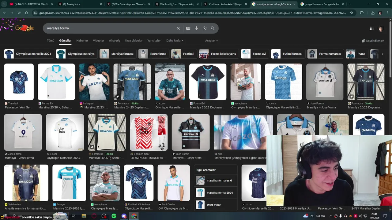Open Spotify from the taskbar

pos(114,216)
